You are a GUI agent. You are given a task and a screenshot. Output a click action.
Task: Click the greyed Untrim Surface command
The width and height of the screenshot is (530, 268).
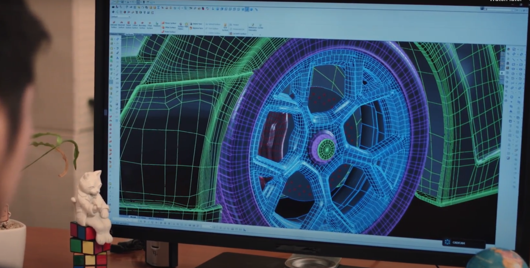(x=213, y=33)
